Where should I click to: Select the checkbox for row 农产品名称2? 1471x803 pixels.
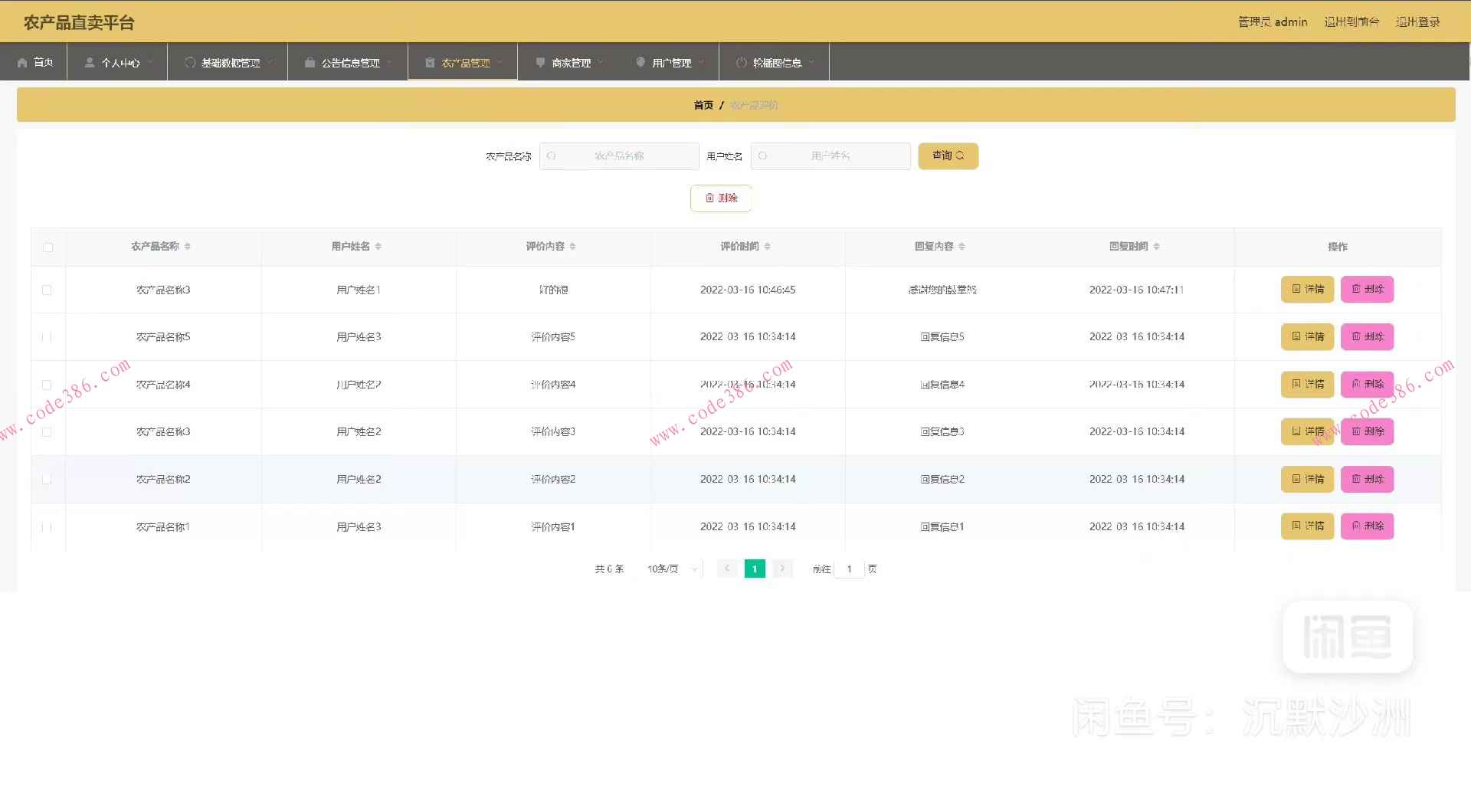[x=47, y=480]
